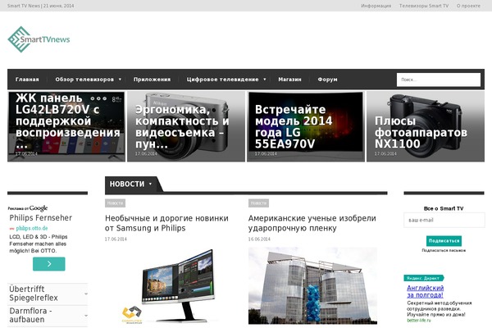Viewport: 492px width, 328px height.
Task: Open the glass building article image
Action: (x=313, y=285)
